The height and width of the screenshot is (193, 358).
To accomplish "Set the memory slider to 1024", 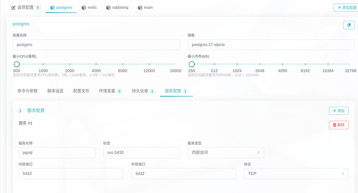I will tap(237, 64).
